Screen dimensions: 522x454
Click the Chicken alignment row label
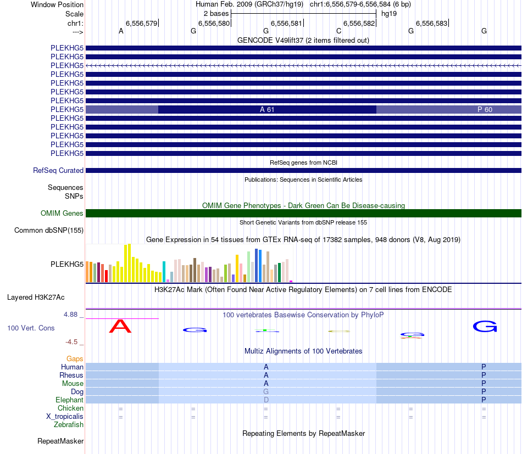point(70,408)
